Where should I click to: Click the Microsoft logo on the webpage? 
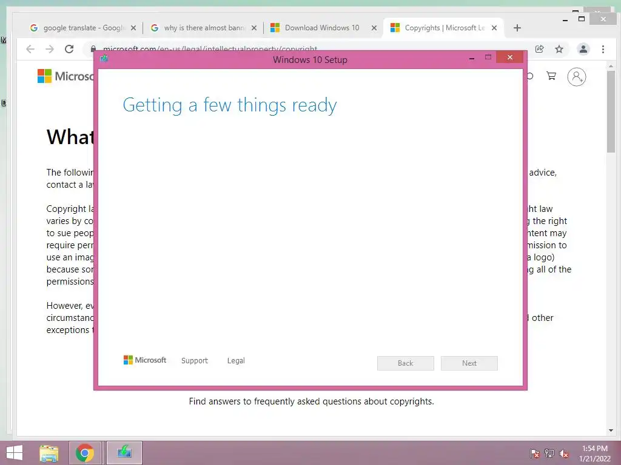tap(65, 76)
